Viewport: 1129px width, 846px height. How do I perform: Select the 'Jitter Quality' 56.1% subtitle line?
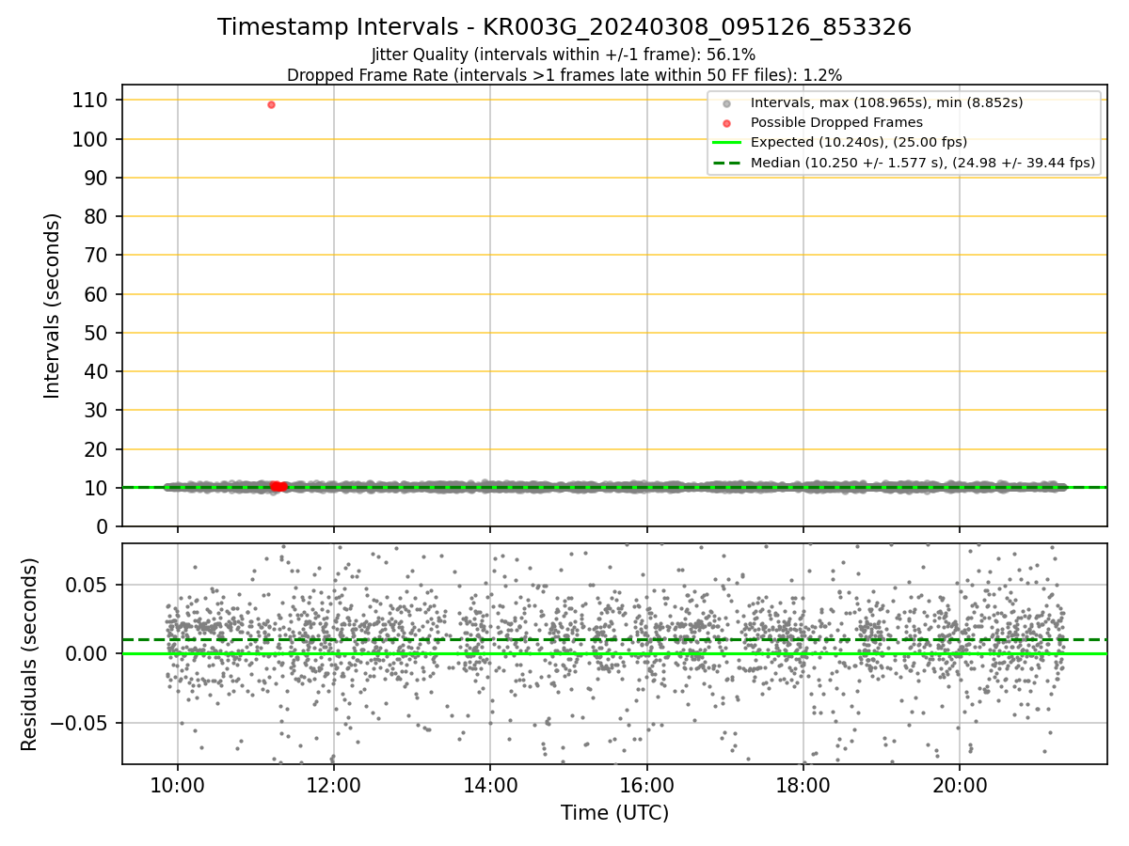point(564,55)
